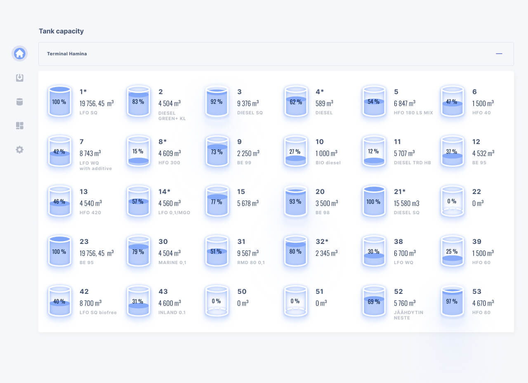528x383 pixels.
Task: Select tank 14* LFO 0,1/MGO label
Action: [x=174, y=213]
